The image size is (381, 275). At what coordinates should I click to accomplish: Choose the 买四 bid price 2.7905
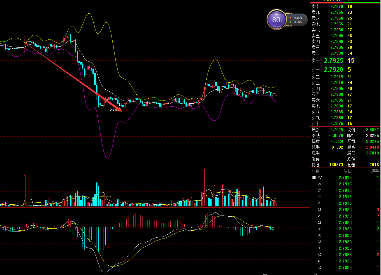(337, 88)
